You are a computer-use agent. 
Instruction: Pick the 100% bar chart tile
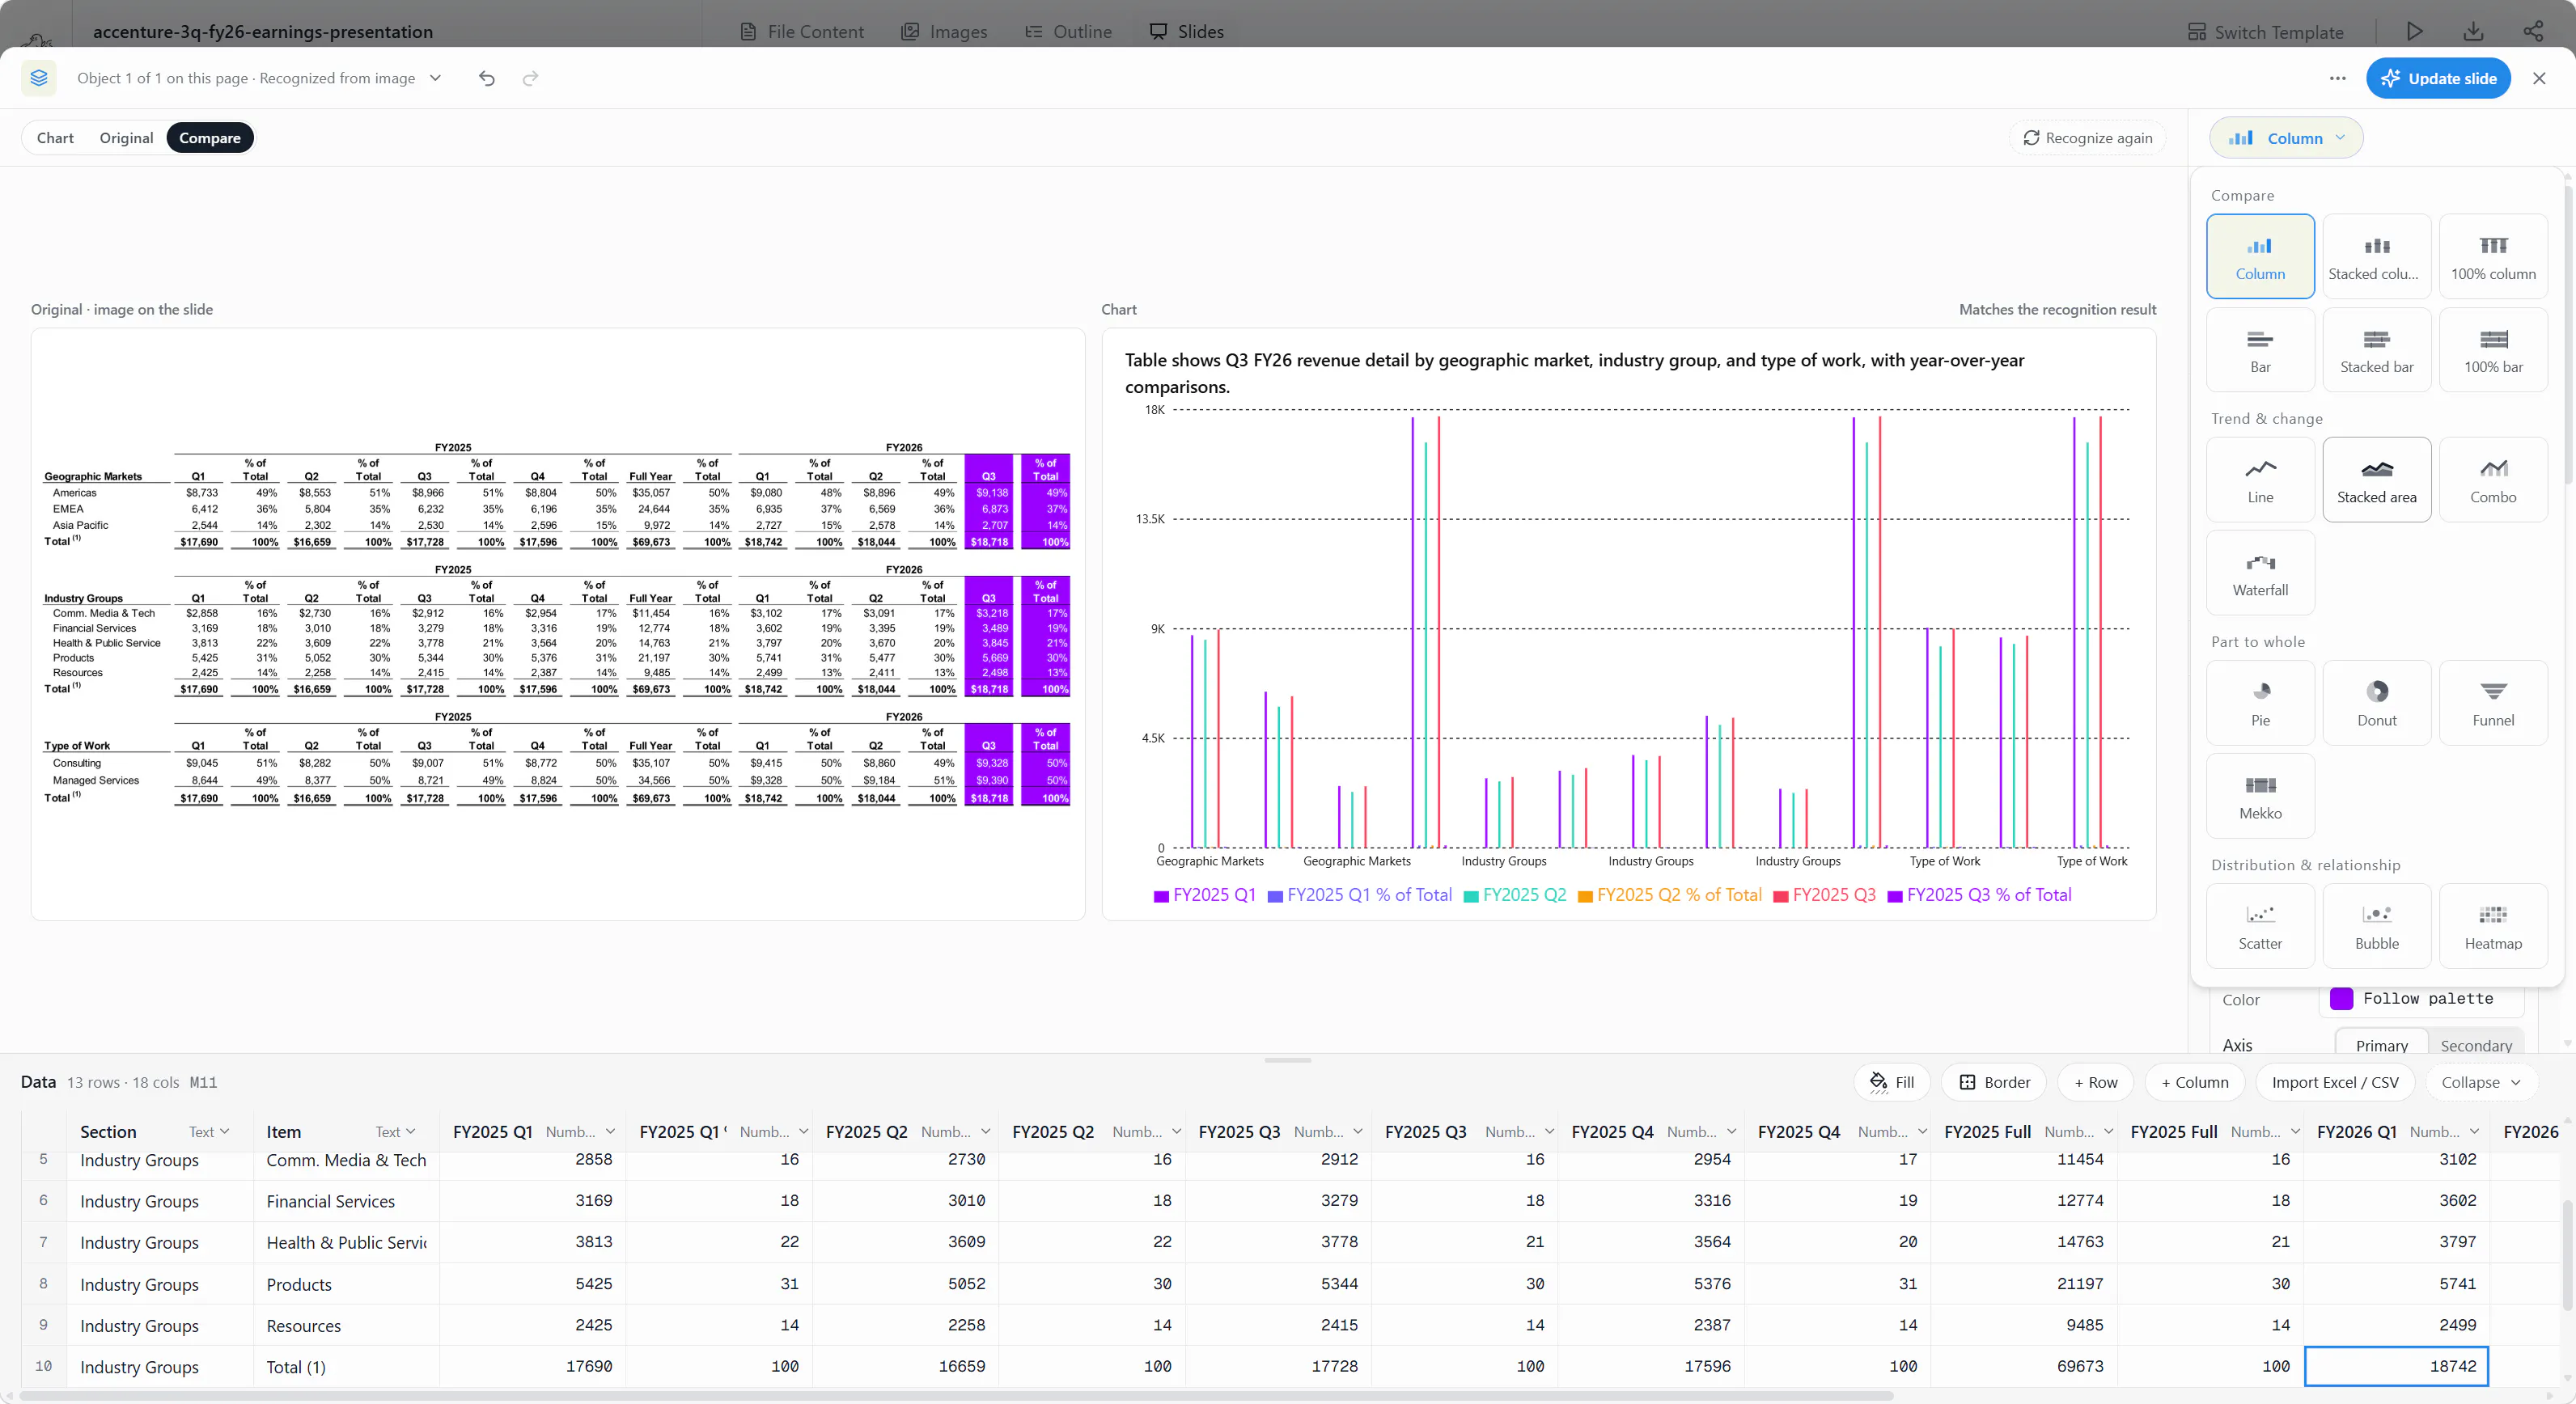(x=2493, y=349)
